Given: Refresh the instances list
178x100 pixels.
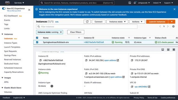Looking at the screenshot, I should click(87, 22).
